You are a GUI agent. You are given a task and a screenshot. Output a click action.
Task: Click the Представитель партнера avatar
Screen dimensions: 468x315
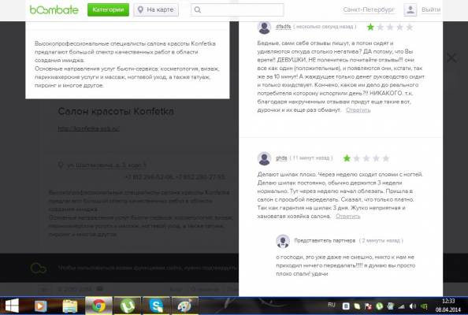click(x=283, y=241)
